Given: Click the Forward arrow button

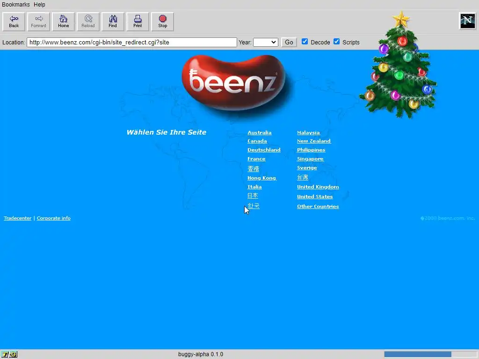Looking at the screenshot, I should 38,22.
